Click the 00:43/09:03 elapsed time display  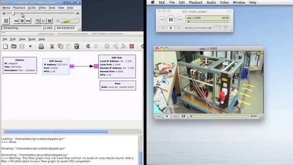click(x=65, y=28)
